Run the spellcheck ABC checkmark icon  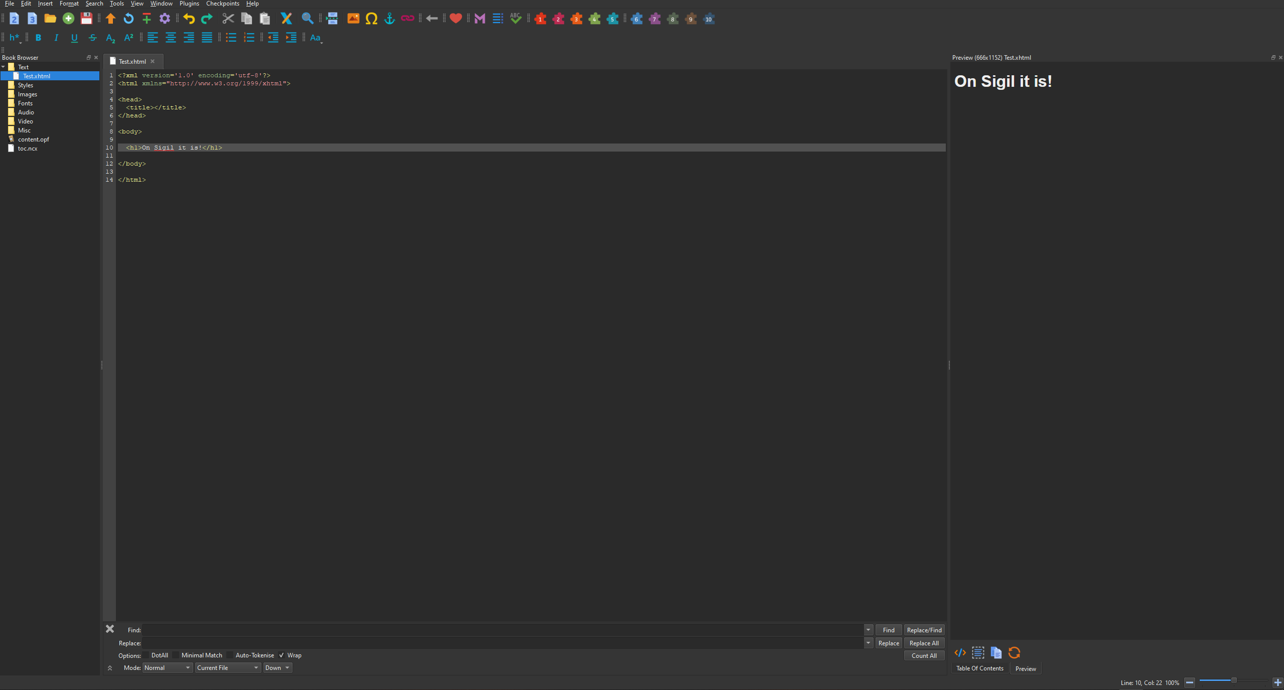pos(515,19)
